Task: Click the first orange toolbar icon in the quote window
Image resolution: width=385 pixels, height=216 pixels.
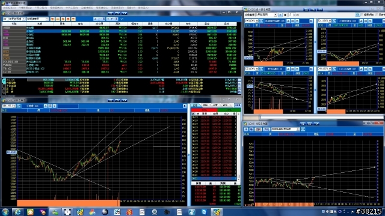Action: (x=52, y=19)
